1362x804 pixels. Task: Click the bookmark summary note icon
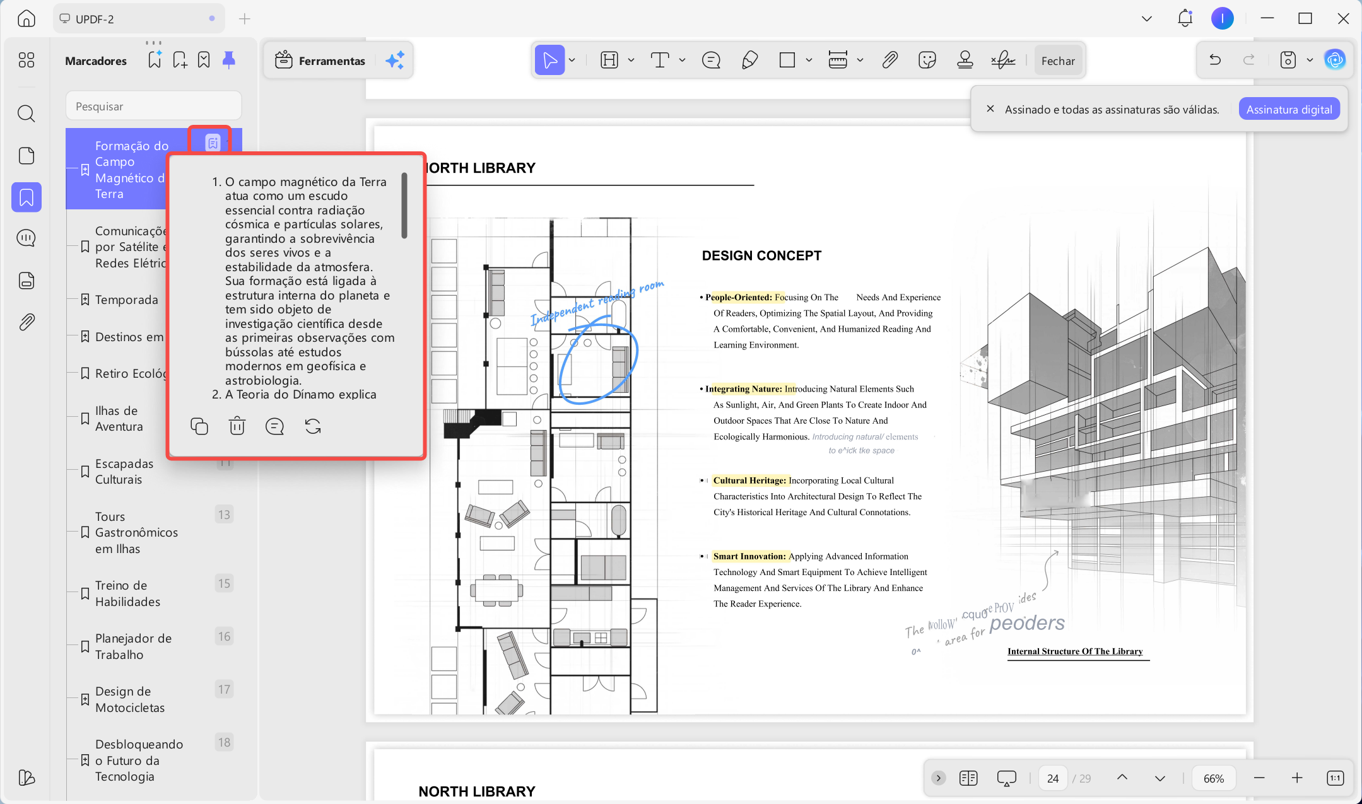point(213,143)
